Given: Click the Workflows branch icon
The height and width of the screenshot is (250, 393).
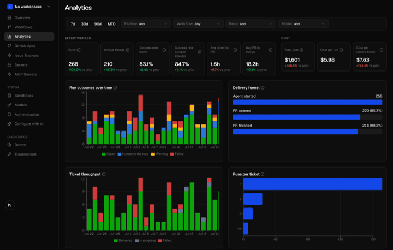Looking at the screenshot, I should click(9, 27).
